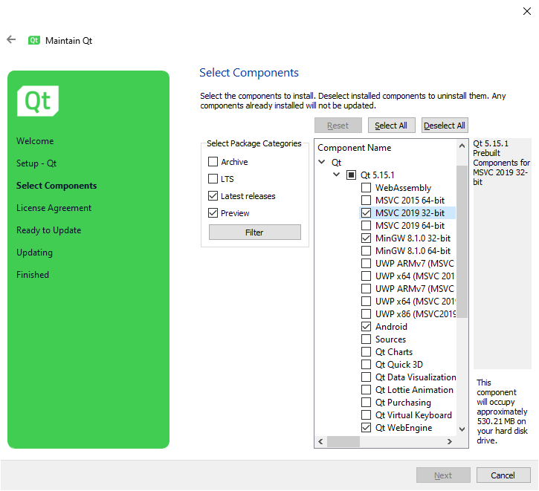Click the Filter button
This screenshot has height=491, width=539.
coord(255,233)
